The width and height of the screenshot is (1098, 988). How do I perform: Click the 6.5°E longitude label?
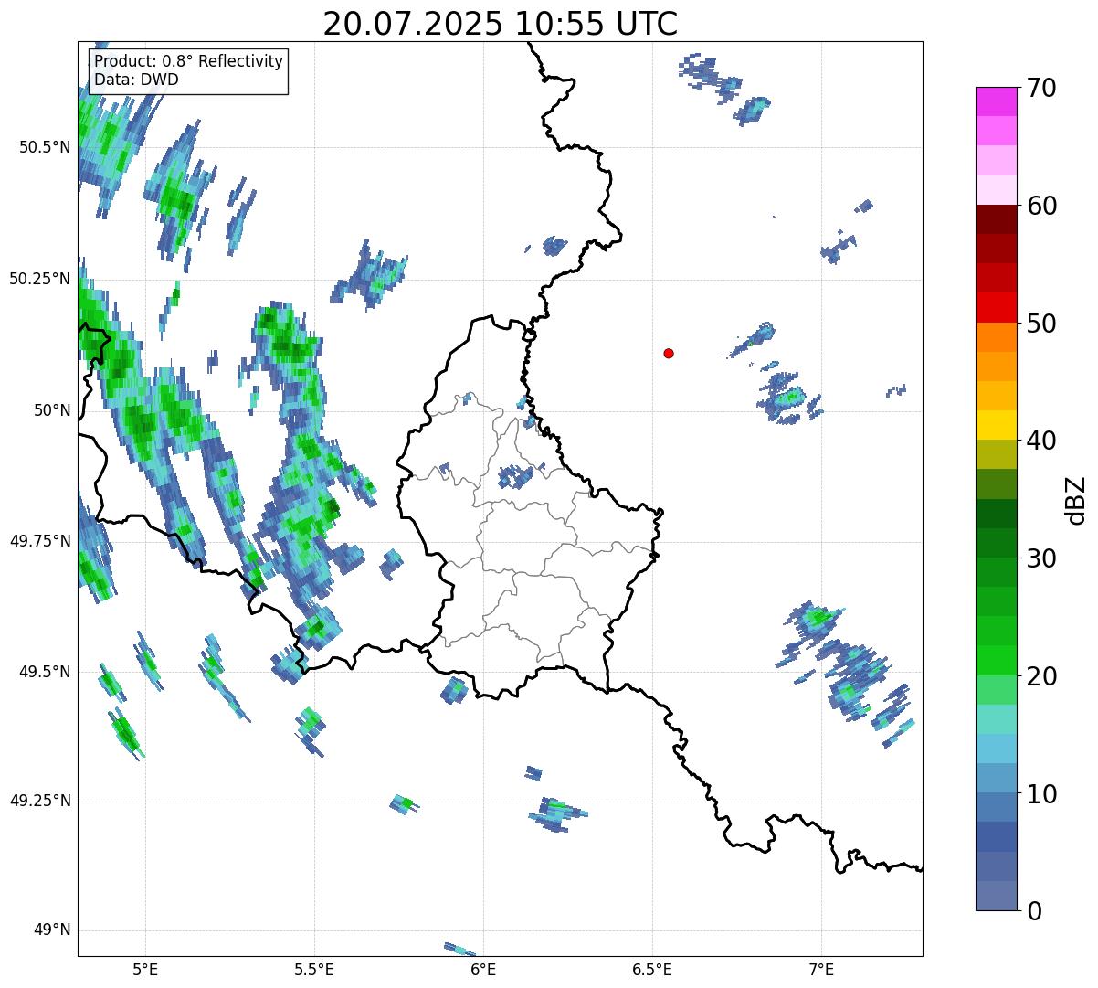coord(652,969)
